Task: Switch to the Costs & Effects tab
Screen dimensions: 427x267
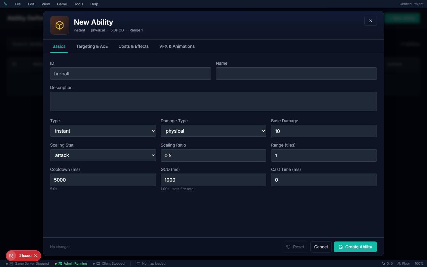Action: click(x=134, y=46)
